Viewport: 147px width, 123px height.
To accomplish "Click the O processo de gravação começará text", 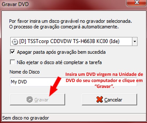I will click(x=64, y=27).
